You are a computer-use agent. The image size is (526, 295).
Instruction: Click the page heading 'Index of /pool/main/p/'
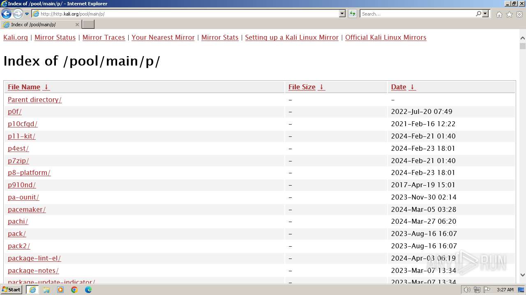(x=82, y=61)
